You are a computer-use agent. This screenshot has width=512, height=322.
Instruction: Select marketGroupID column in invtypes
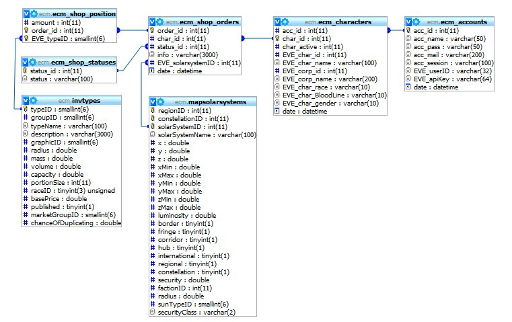72,214
